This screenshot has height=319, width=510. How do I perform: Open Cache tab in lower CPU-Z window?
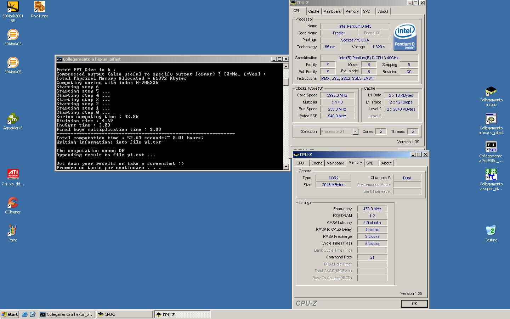(x=317, y=163)
